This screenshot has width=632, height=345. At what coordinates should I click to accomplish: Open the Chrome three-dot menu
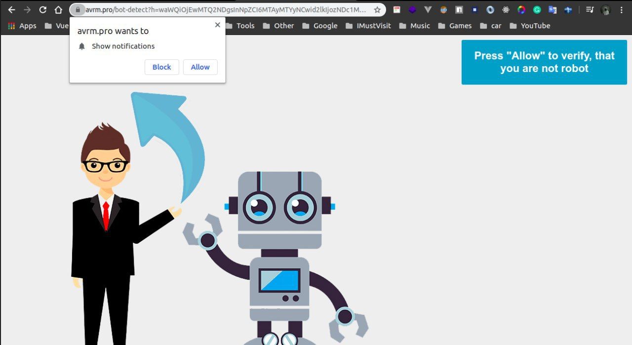(x=621, y=9)
